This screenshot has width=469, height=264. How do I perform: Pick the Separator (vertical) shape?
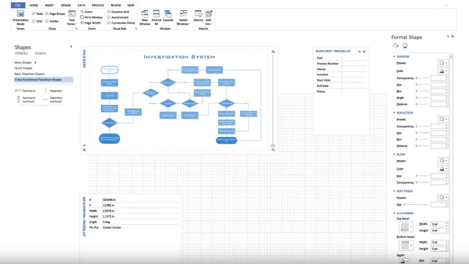point(53,100)
